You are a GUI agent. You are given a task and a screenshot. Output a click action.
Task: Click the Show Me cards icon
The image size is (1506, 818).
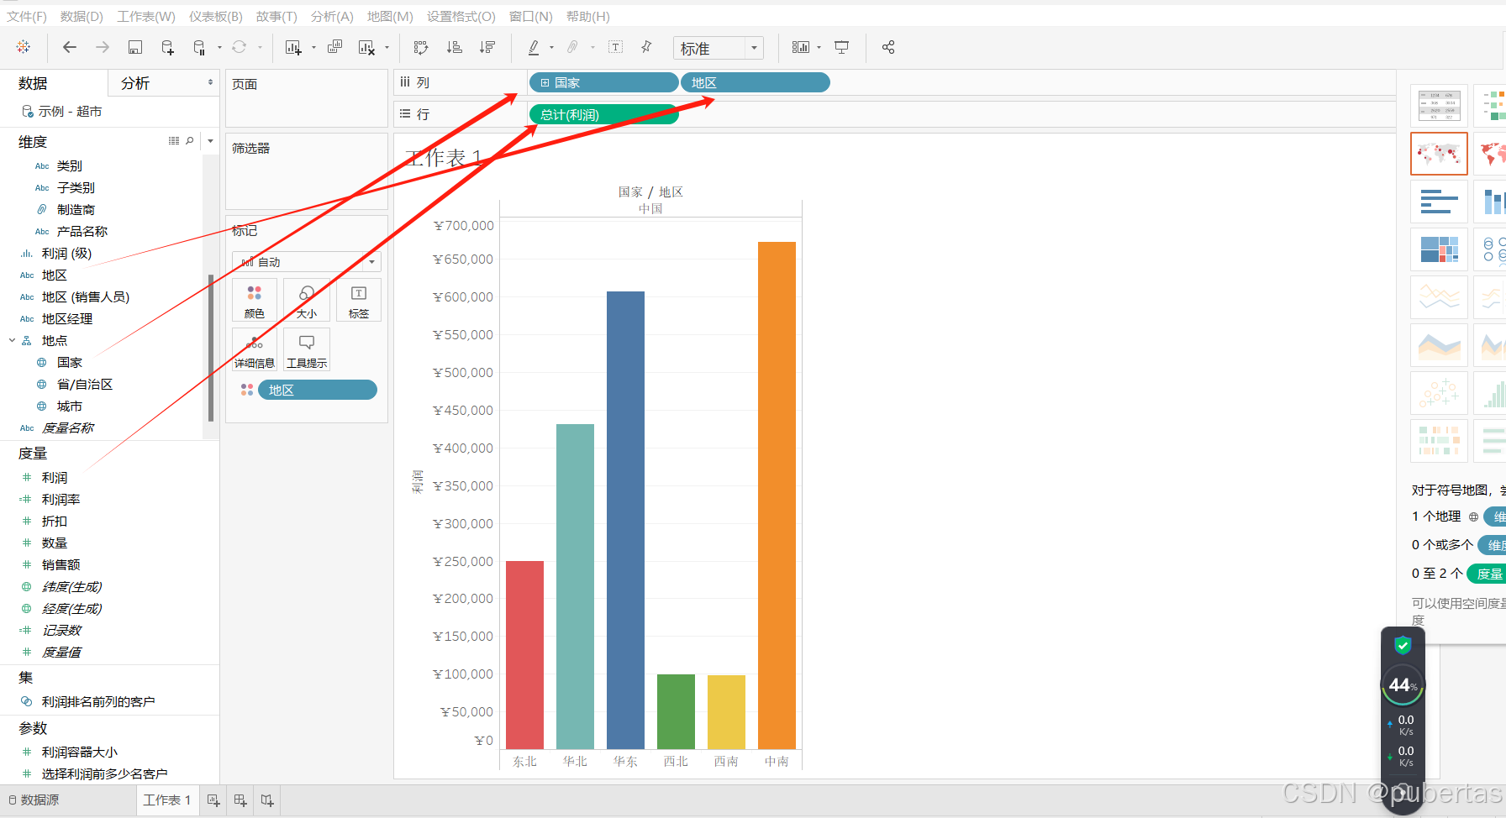click(801, 47)
